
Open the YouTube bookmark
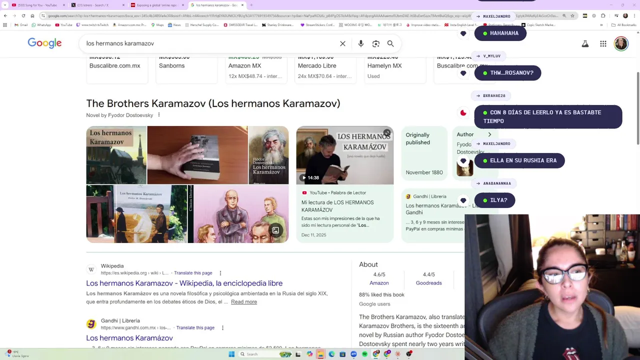coord(63,24)
